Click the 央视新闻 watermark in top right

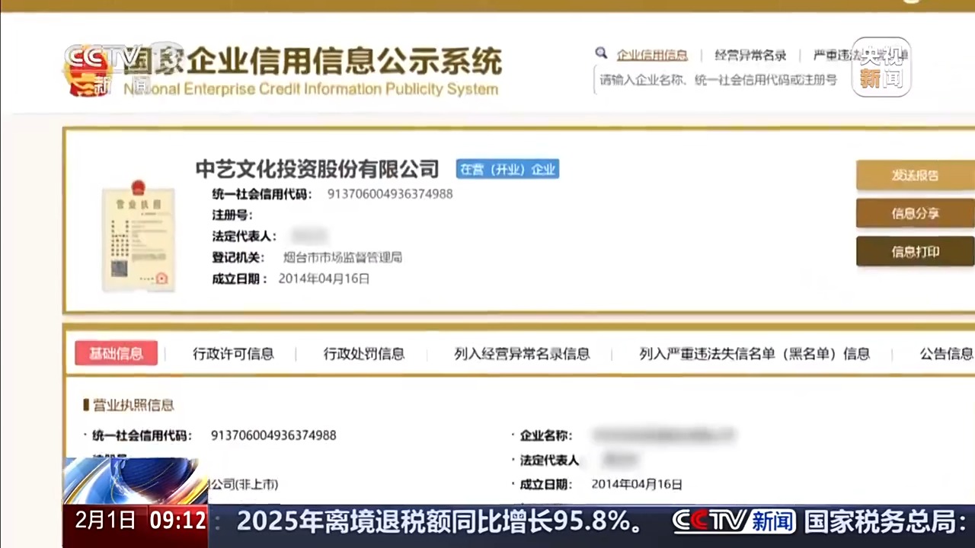[x=881, y=67]
